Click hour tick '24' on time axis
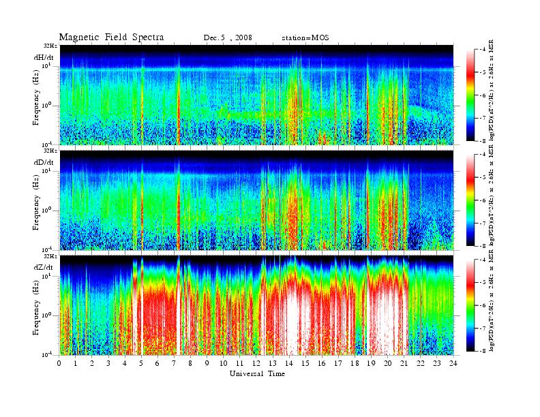Screen dimensions: 540x417 453,363
